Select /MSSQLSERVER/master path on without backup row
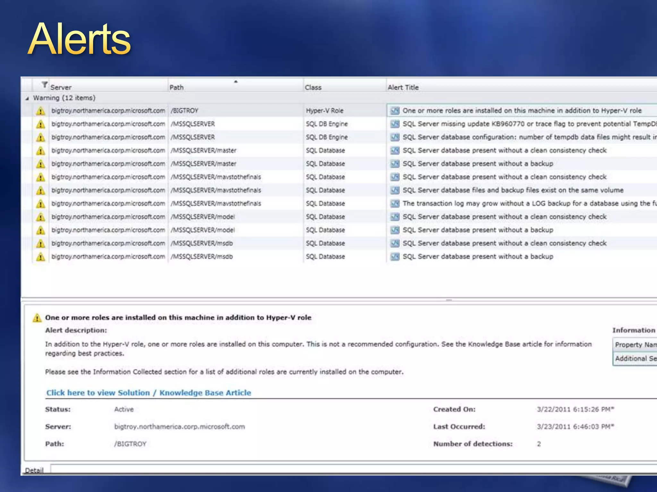The height and width of the screenshot is (492, 657). pyautogui.click(x=203, y=164)
